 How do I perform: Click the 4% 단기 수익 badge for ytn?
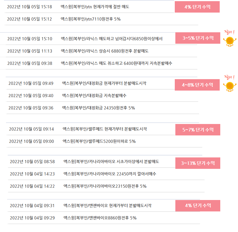coord(197,7)
